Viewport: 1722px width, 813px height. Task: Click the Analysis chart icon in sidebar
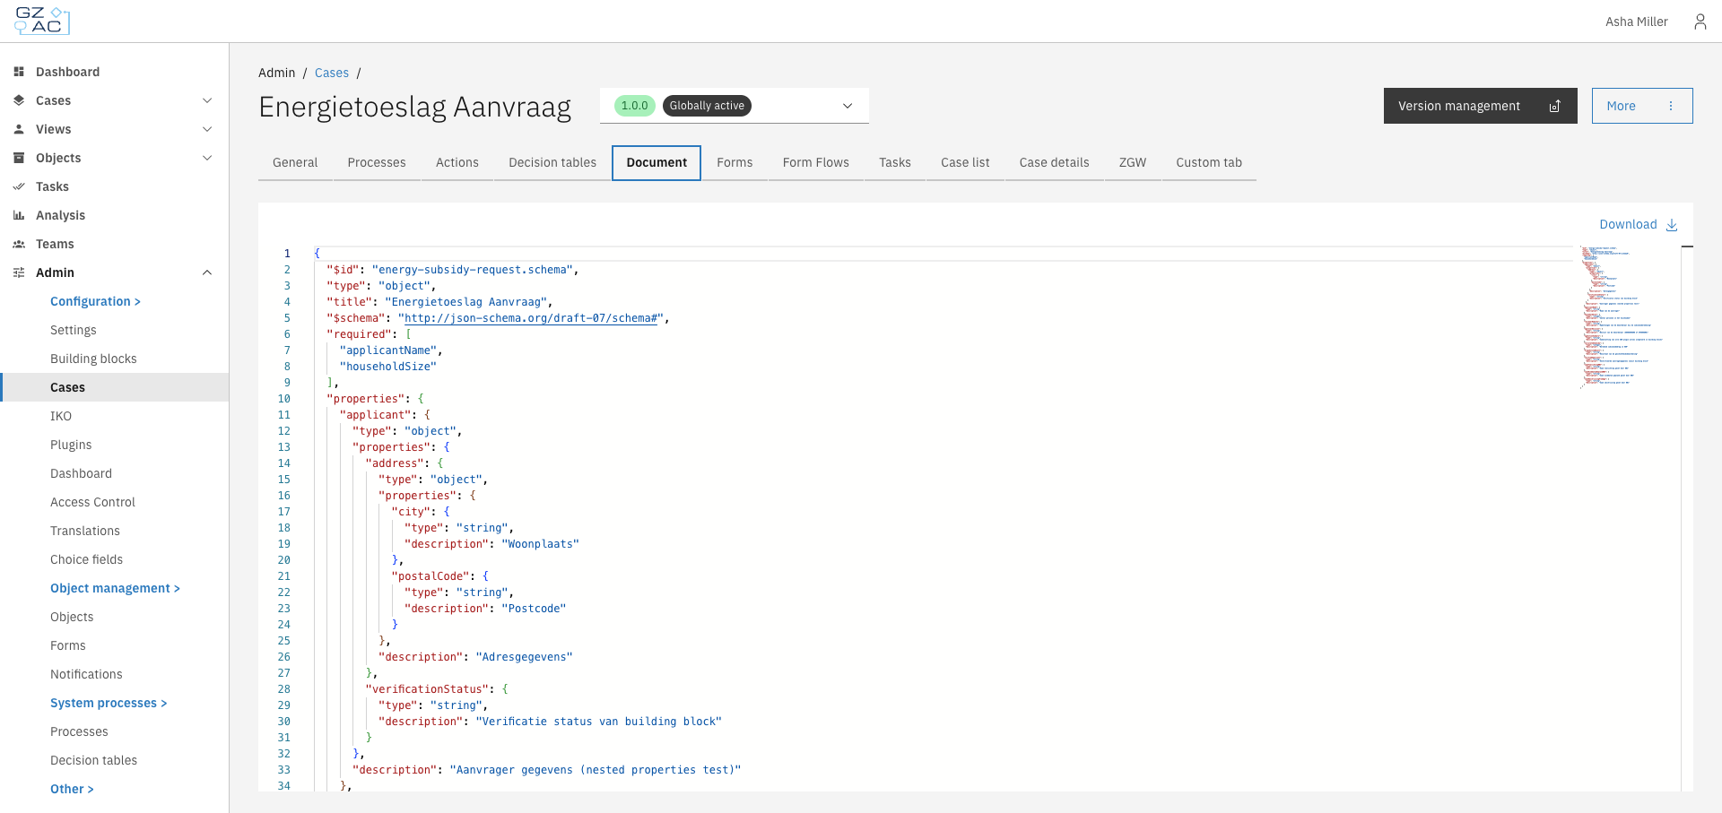coord(19,215)
